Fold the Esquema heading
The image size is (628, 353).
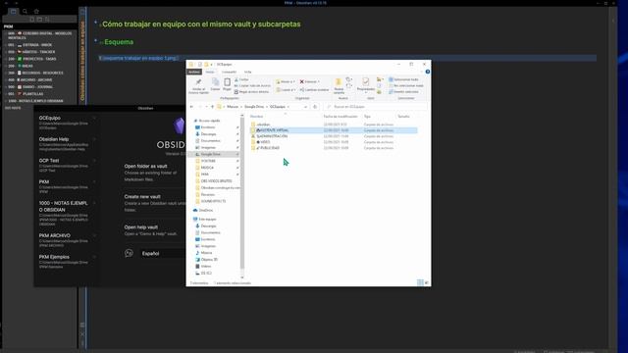coord(95,40)
